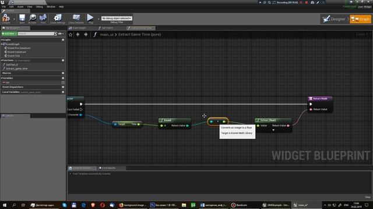Switch to the Get Text 0 tab
Image resolution: width=373 pixels, height=209 pixels.
coord(107,28)
